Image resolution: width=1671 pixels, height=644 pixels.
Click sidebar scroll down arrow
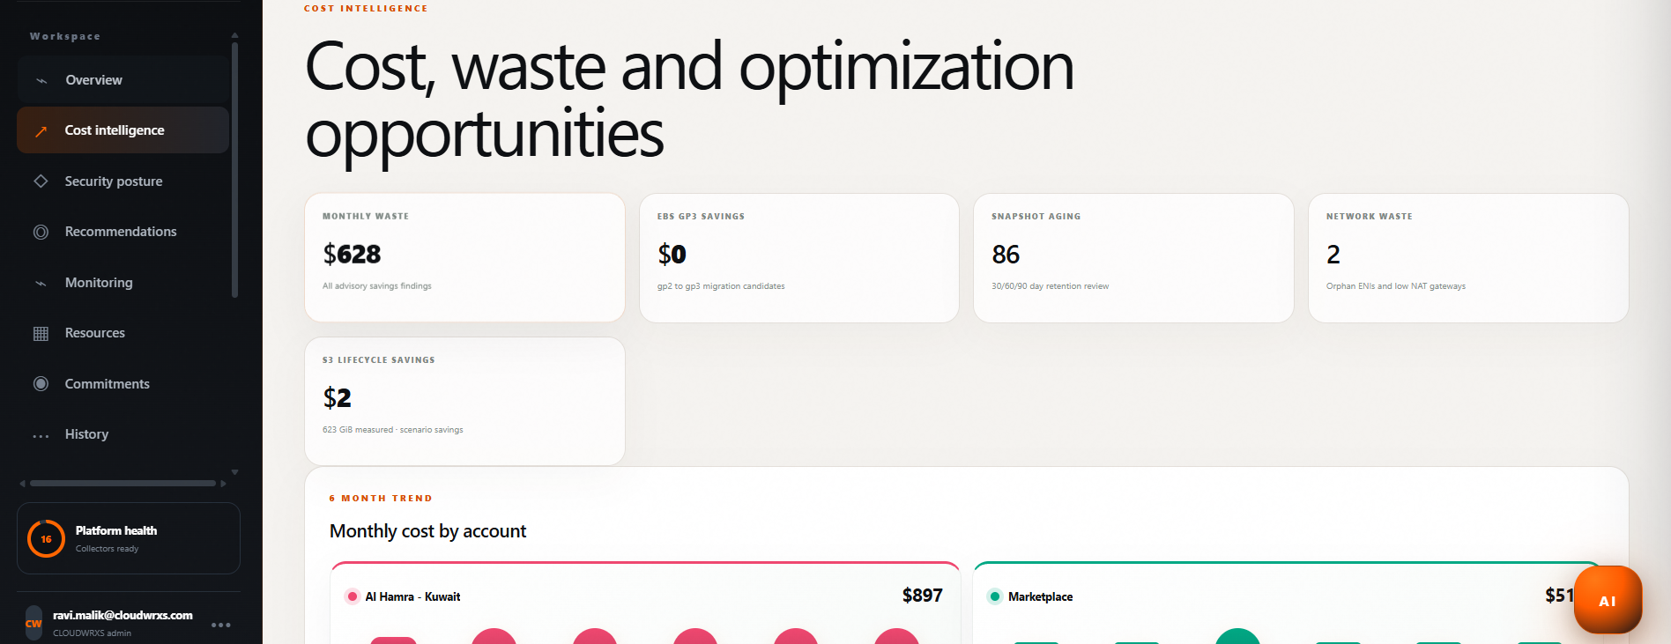tap(234, 472)
